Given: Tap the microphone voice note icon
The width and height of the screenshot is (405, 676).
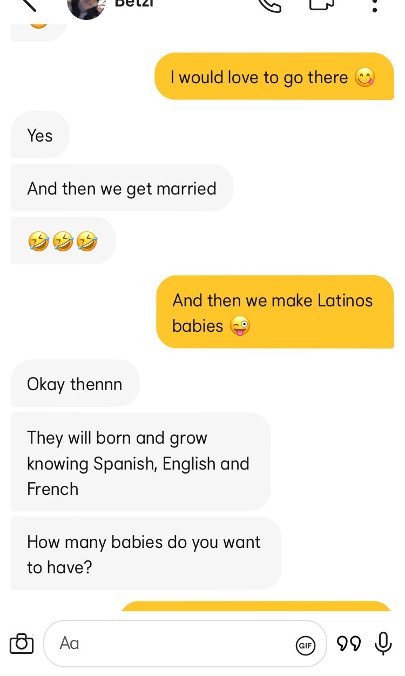Looking at the screenshot, I should (x=383, y=643).
